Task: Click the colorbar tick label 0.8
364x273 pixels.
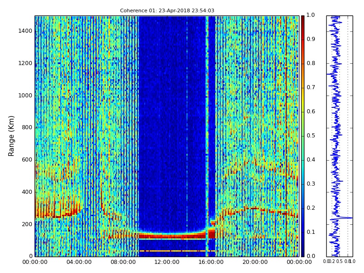Action: point(311,63)
